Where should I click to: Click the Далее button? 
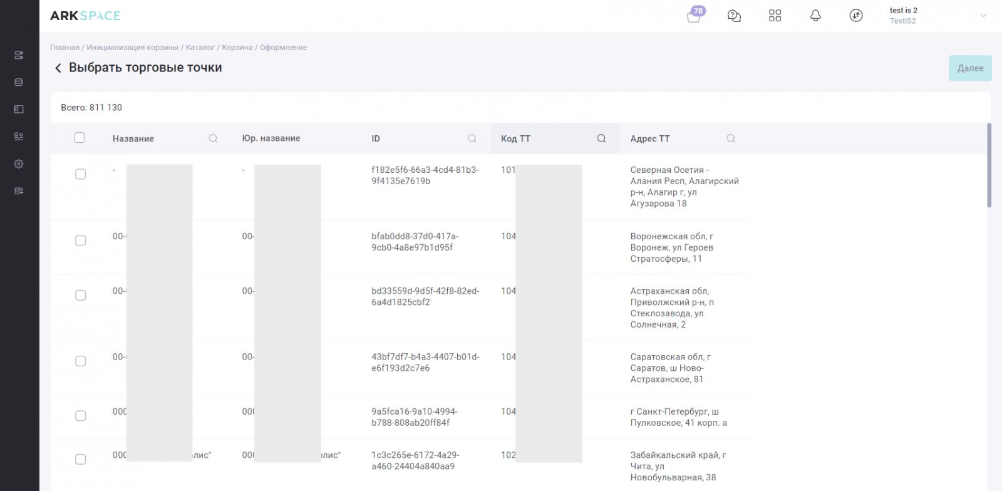point(970,68)
